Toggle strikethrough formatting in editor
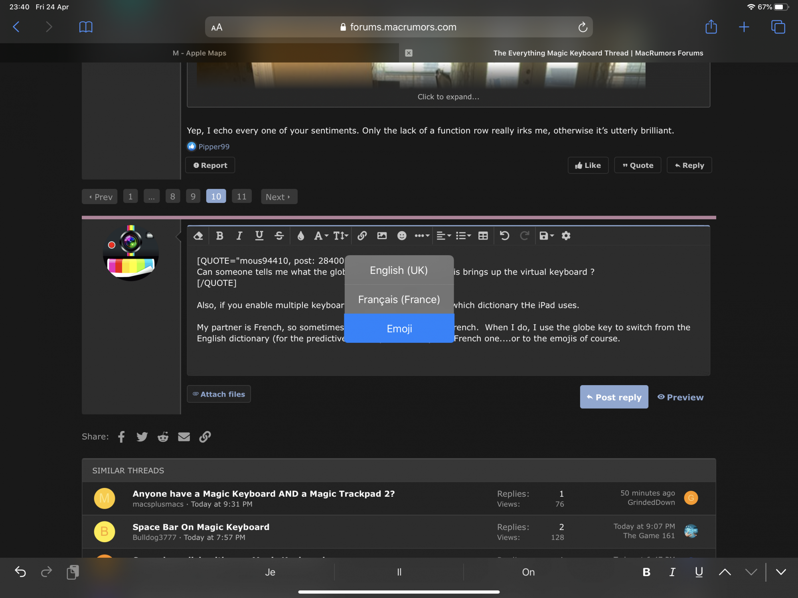Image resolution: width=798 pixels, height=598 pixels. tap(279, 236)
